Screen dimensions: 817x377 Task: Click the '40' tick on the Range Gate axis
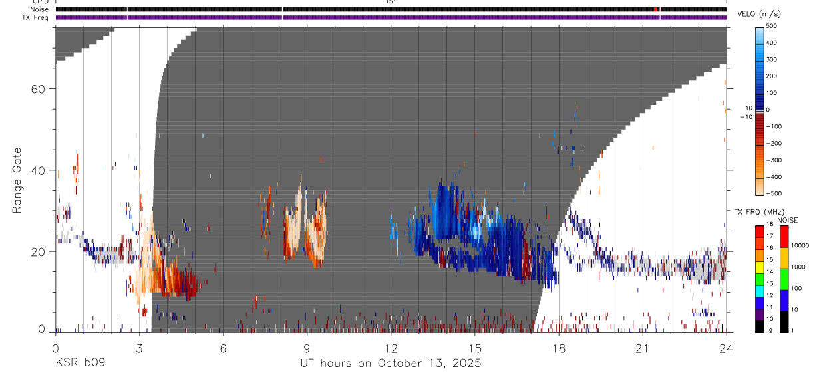click(x=39, y=170)
